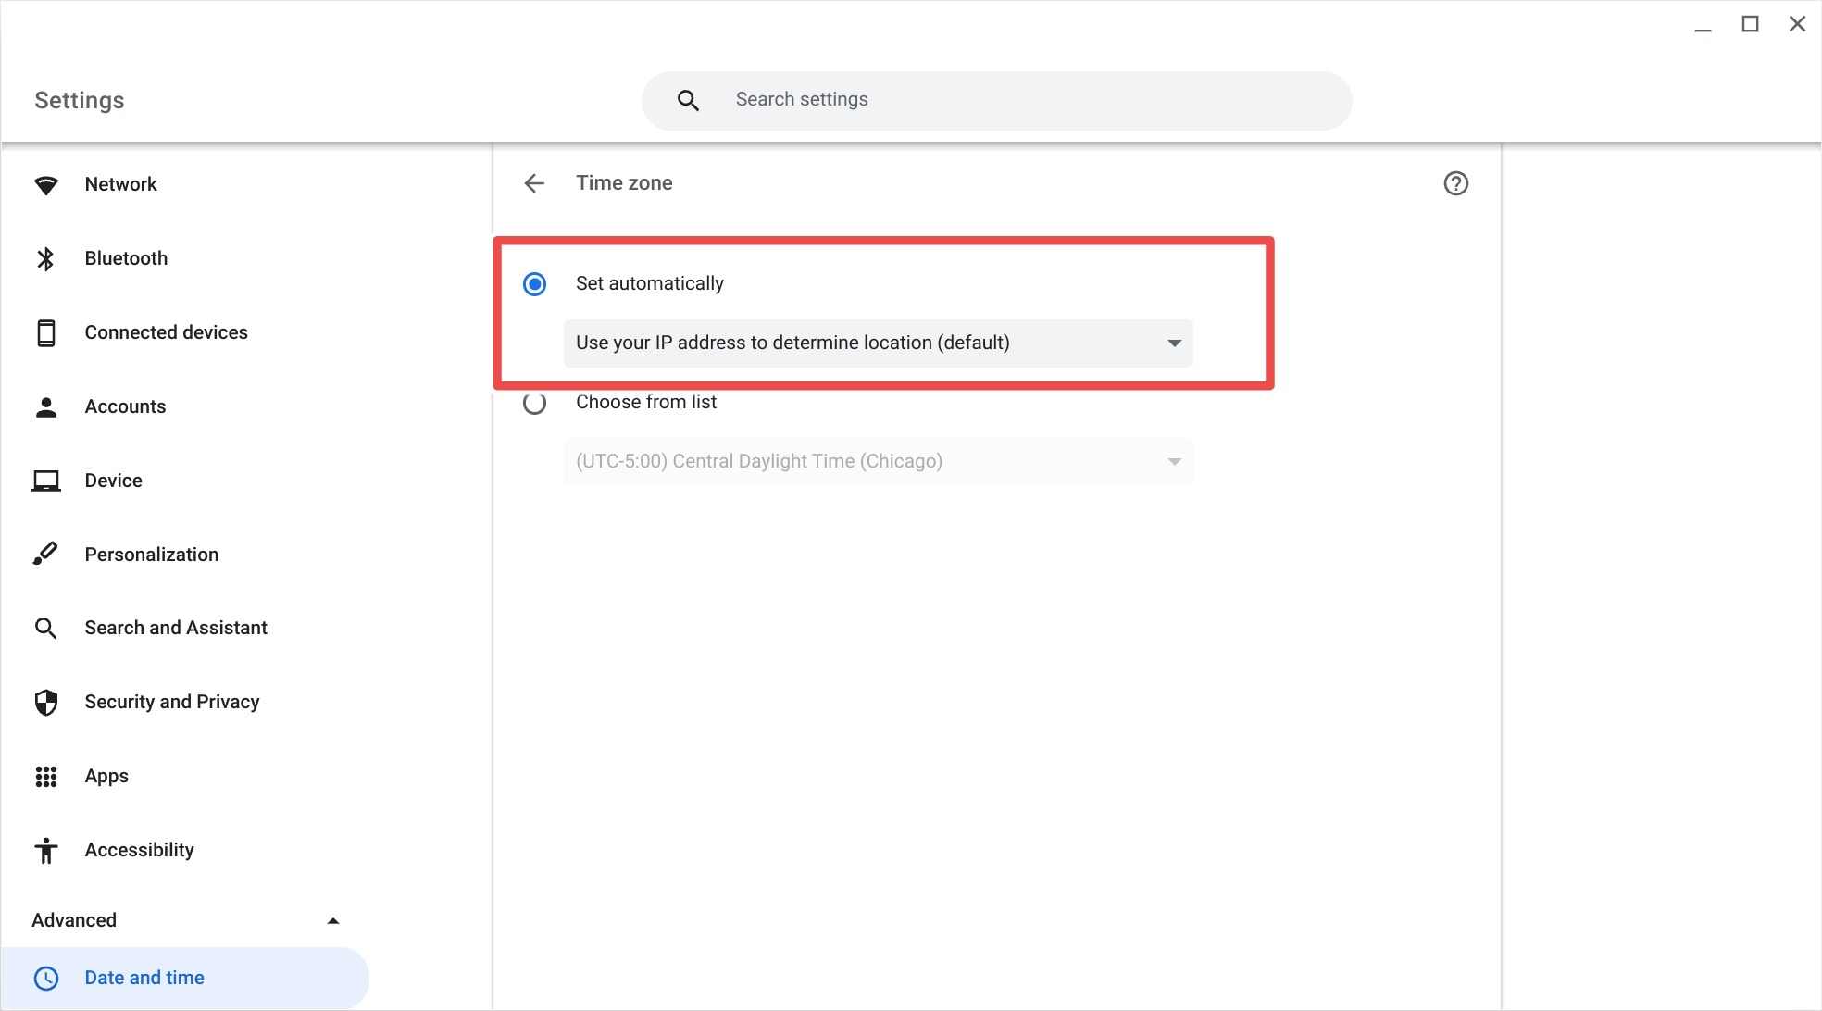Click the Connected devices phone icon
Viewport: 1822px width, 1011px height.
pos(45,331)
